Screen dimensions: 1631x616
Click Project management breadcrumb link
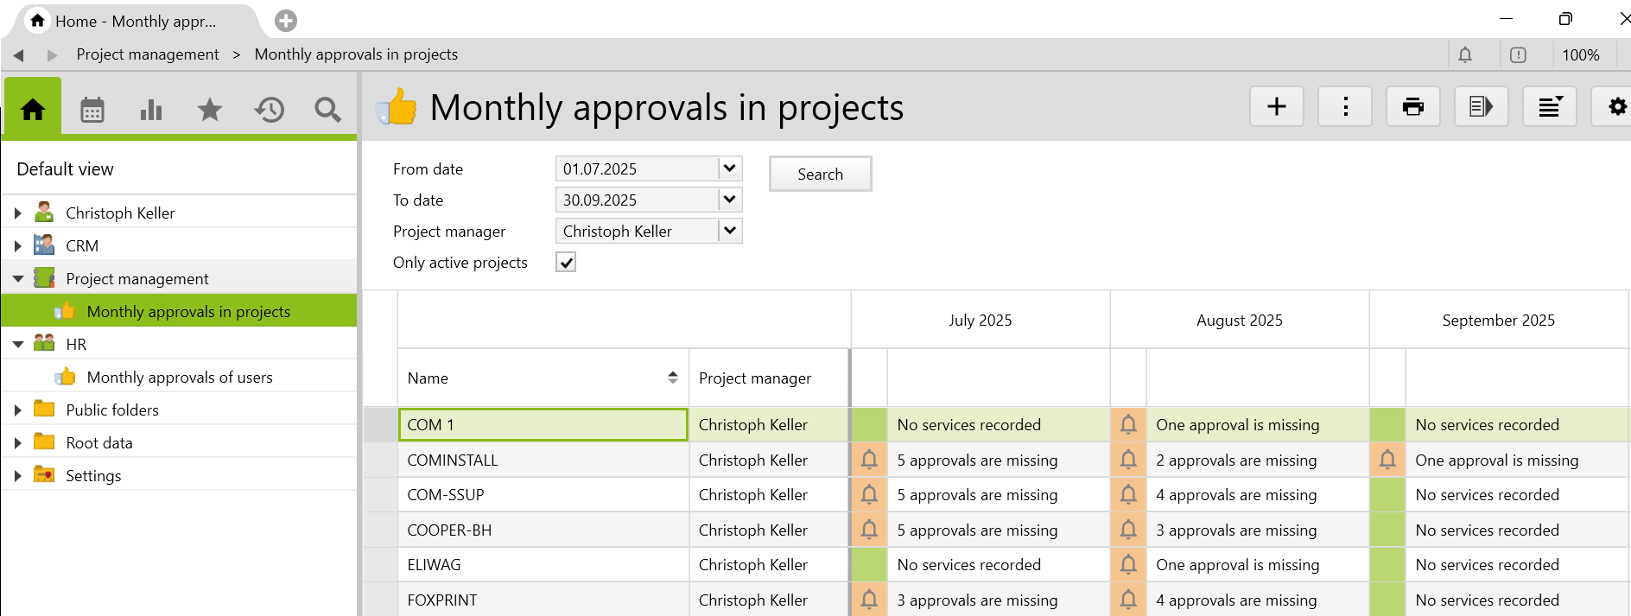click(148, 54)
